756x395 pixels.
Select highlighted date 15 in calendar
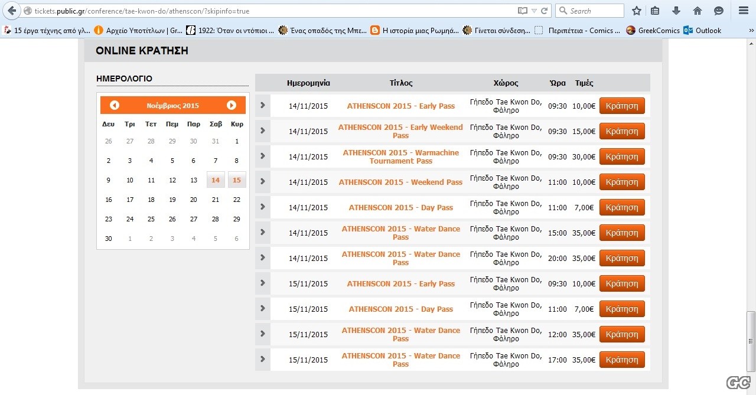click(x=237, y=180)
